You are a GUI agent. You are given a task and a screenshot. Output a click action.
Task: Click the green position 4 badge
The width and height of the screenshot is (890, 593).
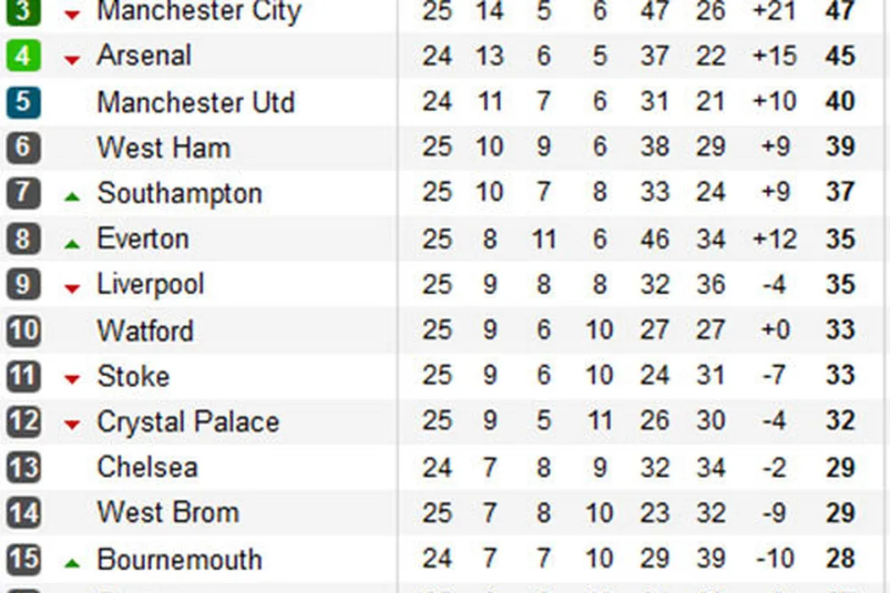[x=23, y=56]
